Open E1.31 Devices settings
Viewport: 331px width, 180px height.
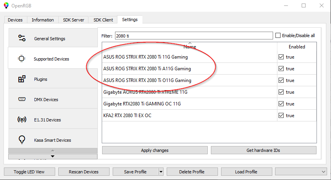(x=53, y=119)
